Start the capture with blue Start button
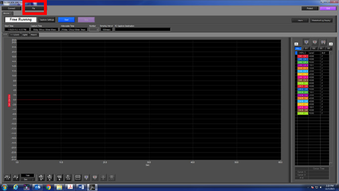 [66, 19]
